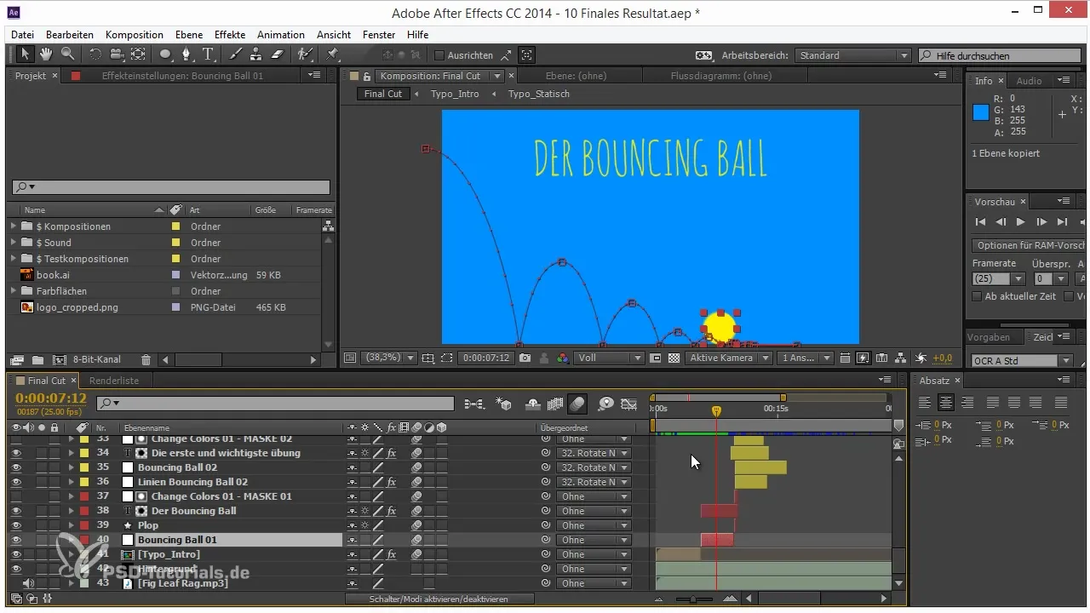Image resolution: width=1090 pixels, height=613 pixels.
Task: Open the resolution 'Voll' dropdown
Action: pos(610,358)
